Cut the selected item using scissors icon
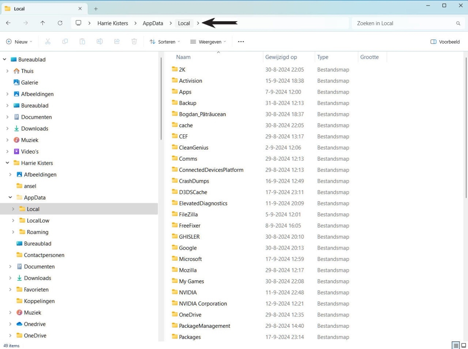 pyautogui.click(x=48, y=41)
